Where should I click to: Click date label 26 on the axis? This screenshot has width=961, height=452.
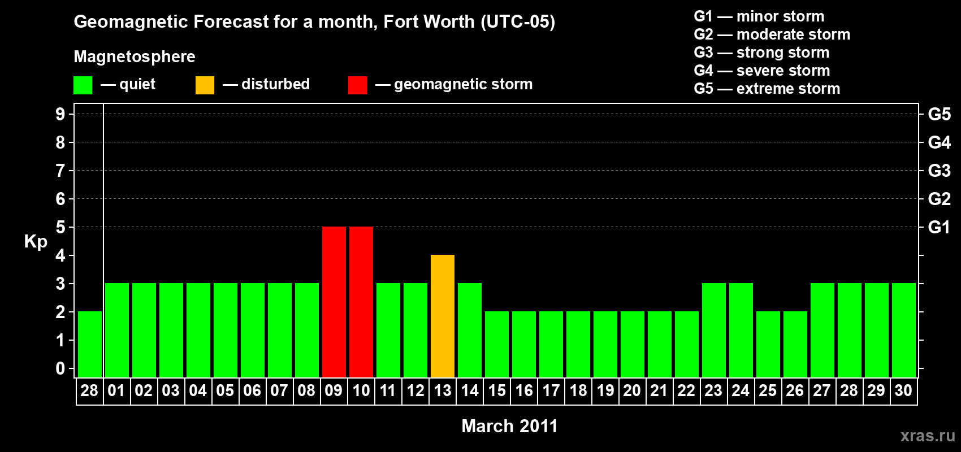point(795,390)
